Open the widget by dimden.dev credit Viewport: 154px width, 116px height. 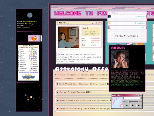[x=24, y=27]
